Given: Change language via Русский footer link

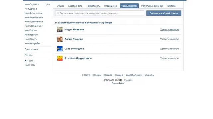Looking at the screenshot, I should point(128,80).
